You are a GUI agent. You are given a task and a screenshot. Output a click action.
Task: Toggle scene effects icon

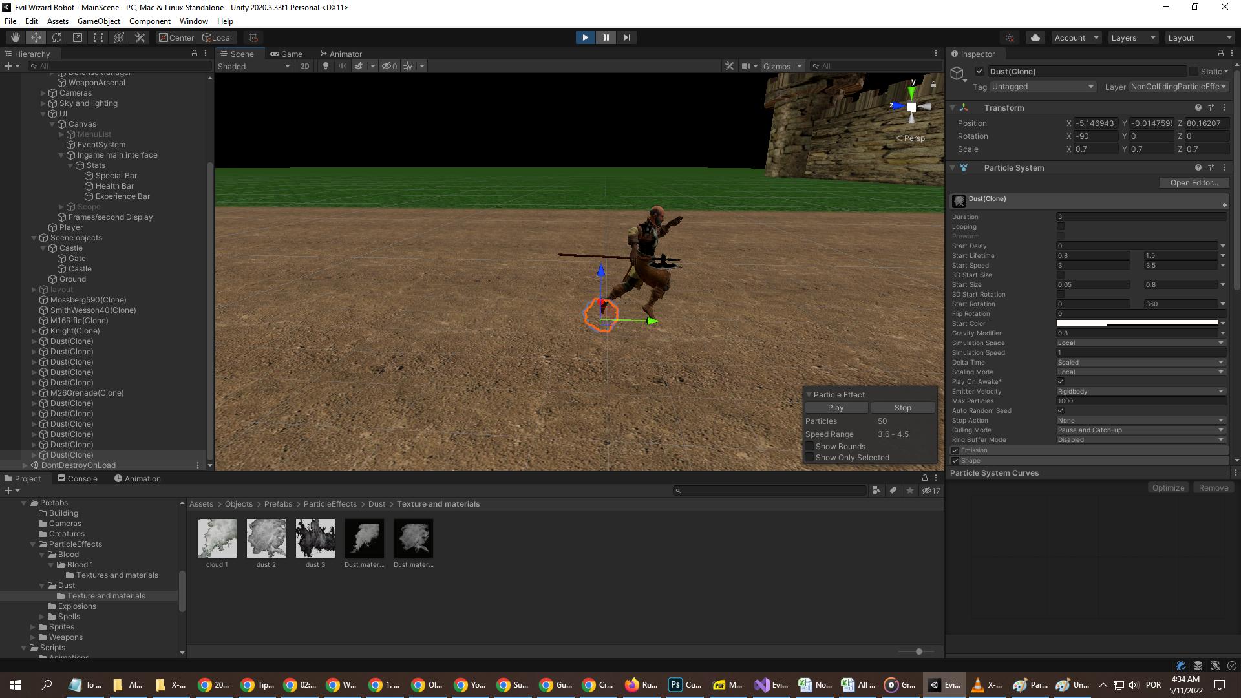359,66
